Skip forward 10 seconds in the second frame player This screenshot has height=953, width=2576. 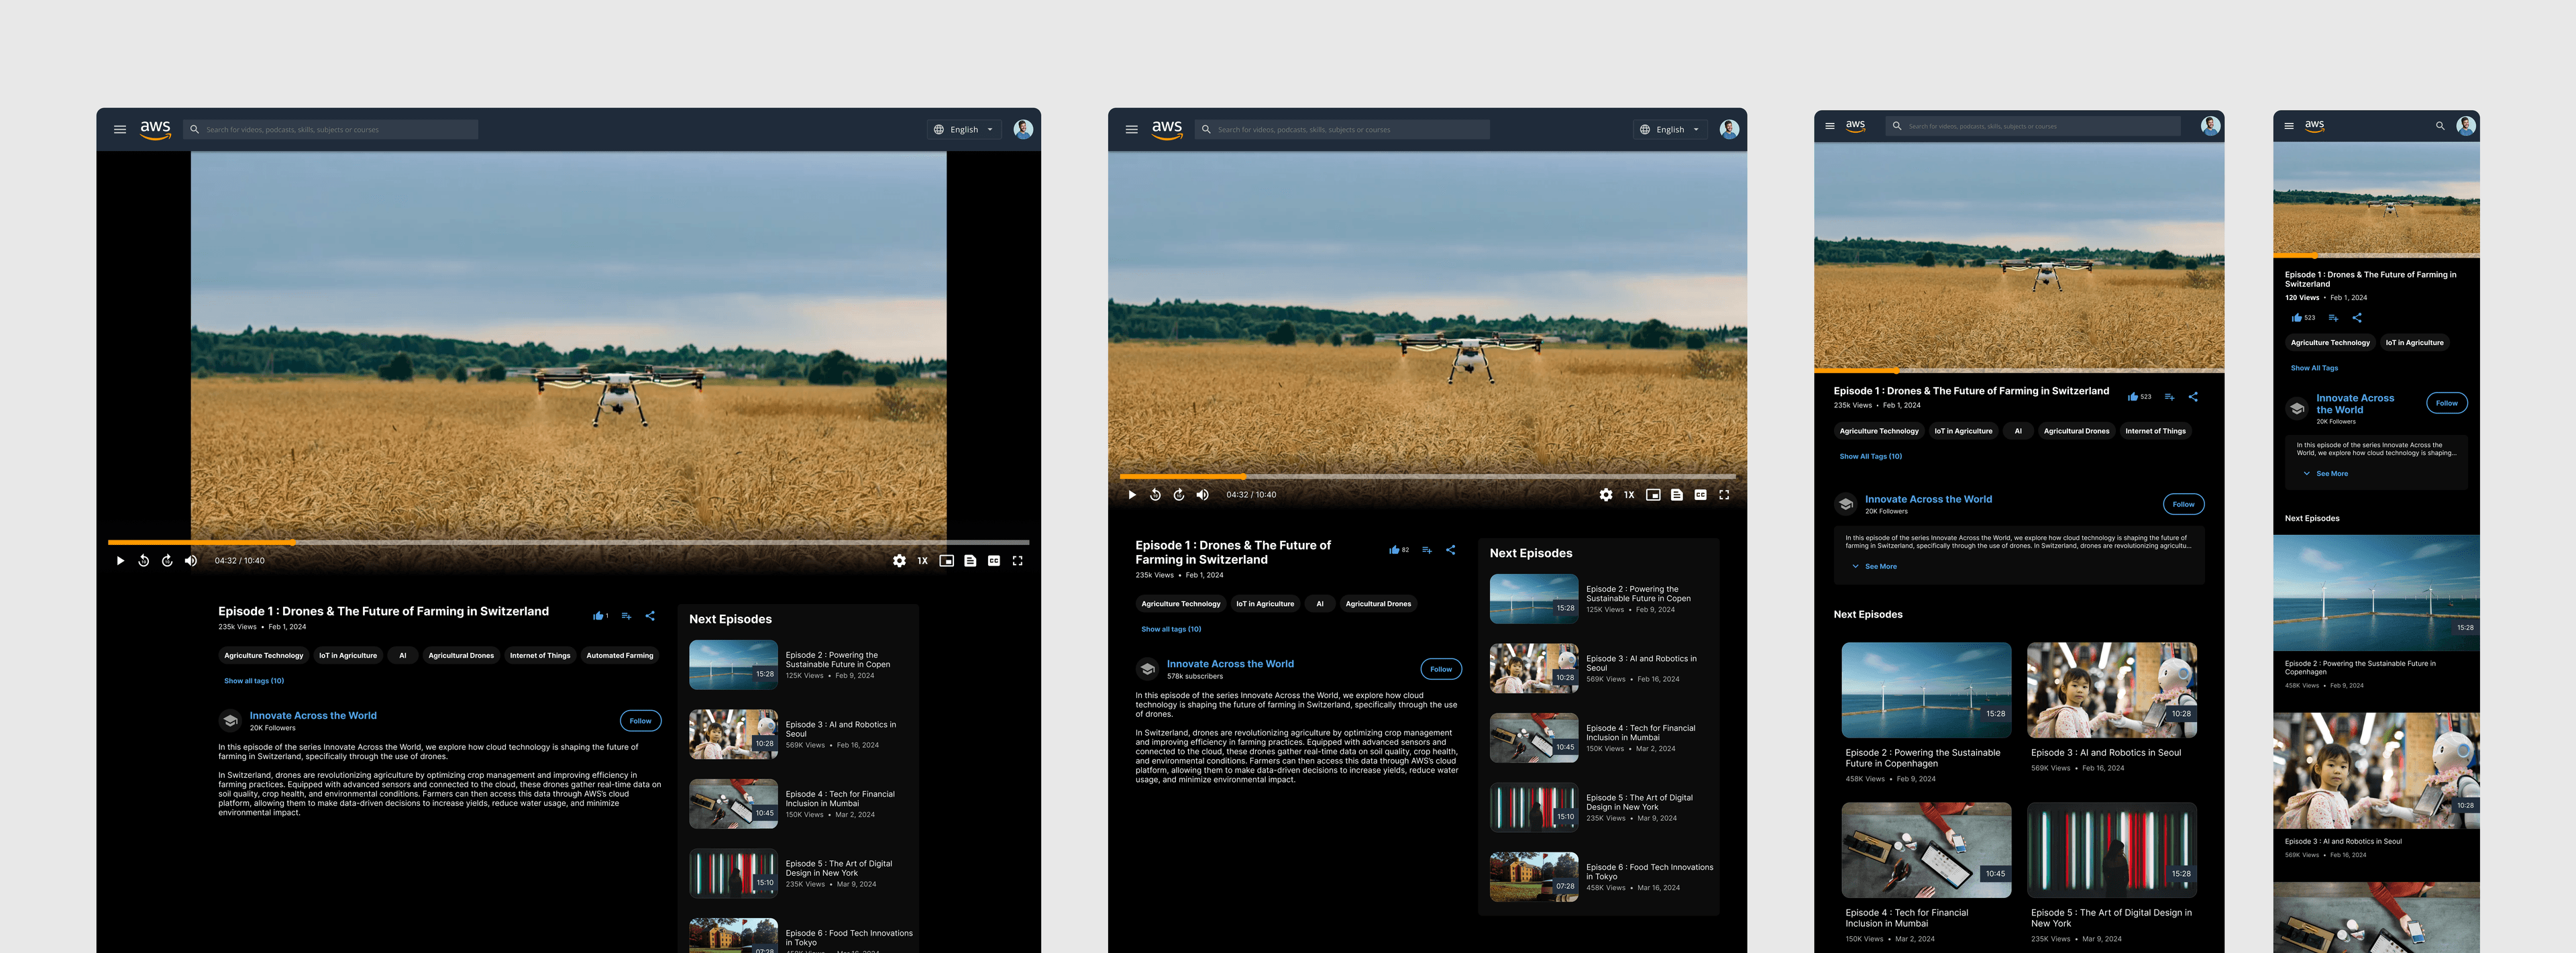[1179, 495]
